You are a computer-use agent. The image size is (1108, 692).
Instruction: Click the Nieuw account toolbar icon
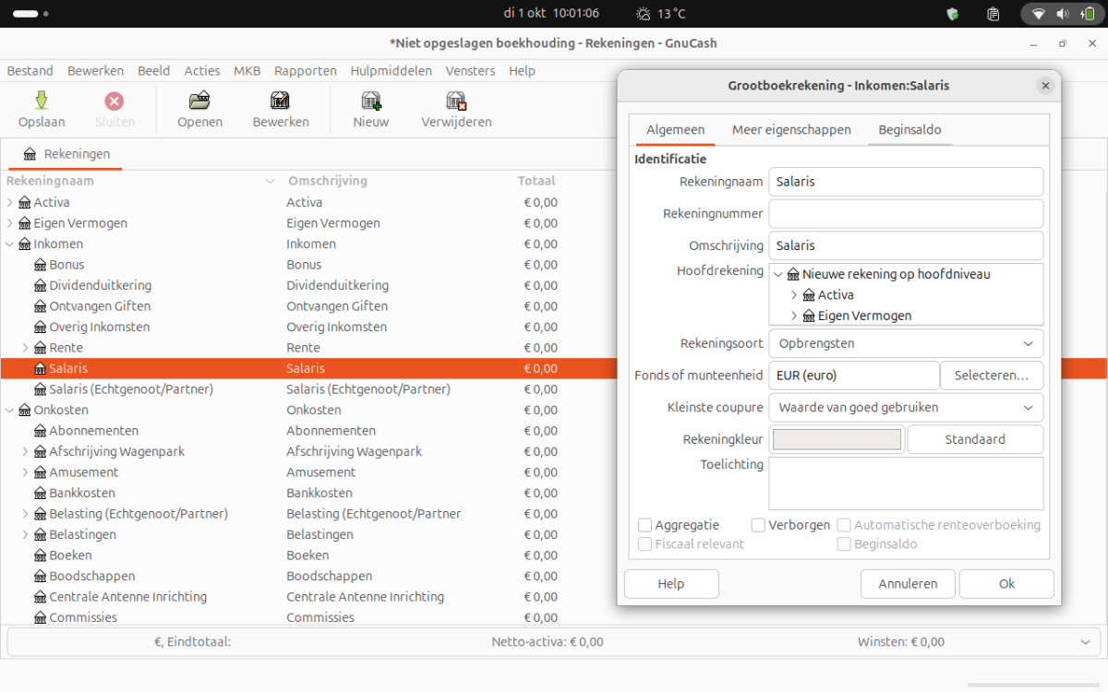[371, 101]
